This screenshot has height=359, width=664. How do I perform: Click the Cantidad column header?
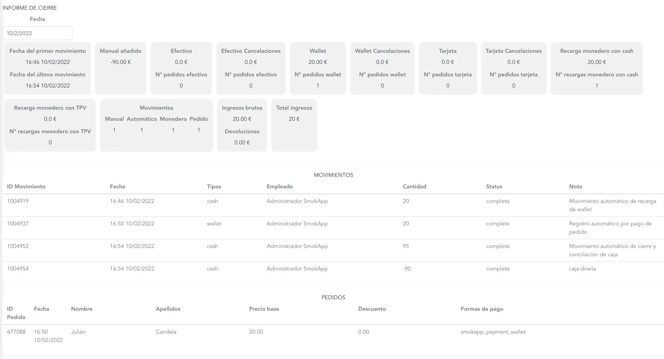point(414,186)
